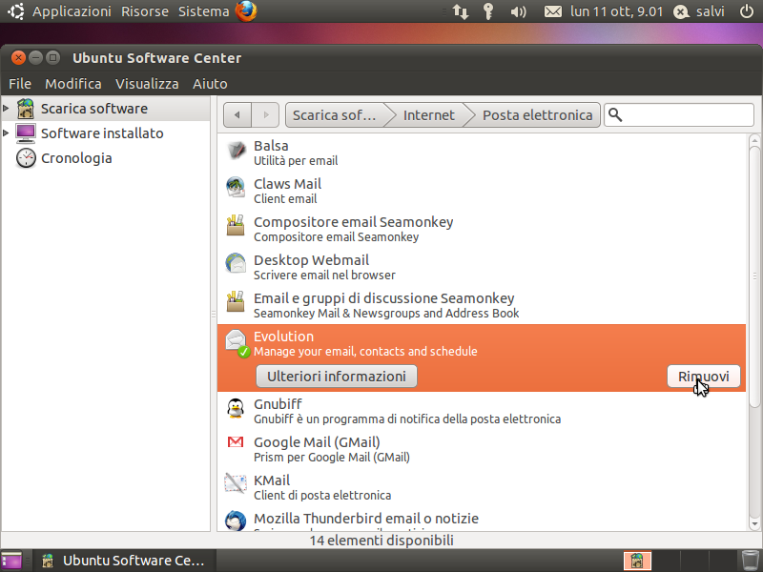
Task: Open the Visualizza menu
Action: (147, 84)
